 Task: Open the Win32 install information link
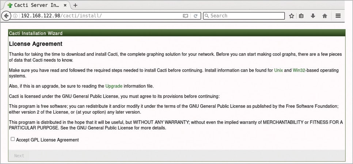[x=299, y=70]
